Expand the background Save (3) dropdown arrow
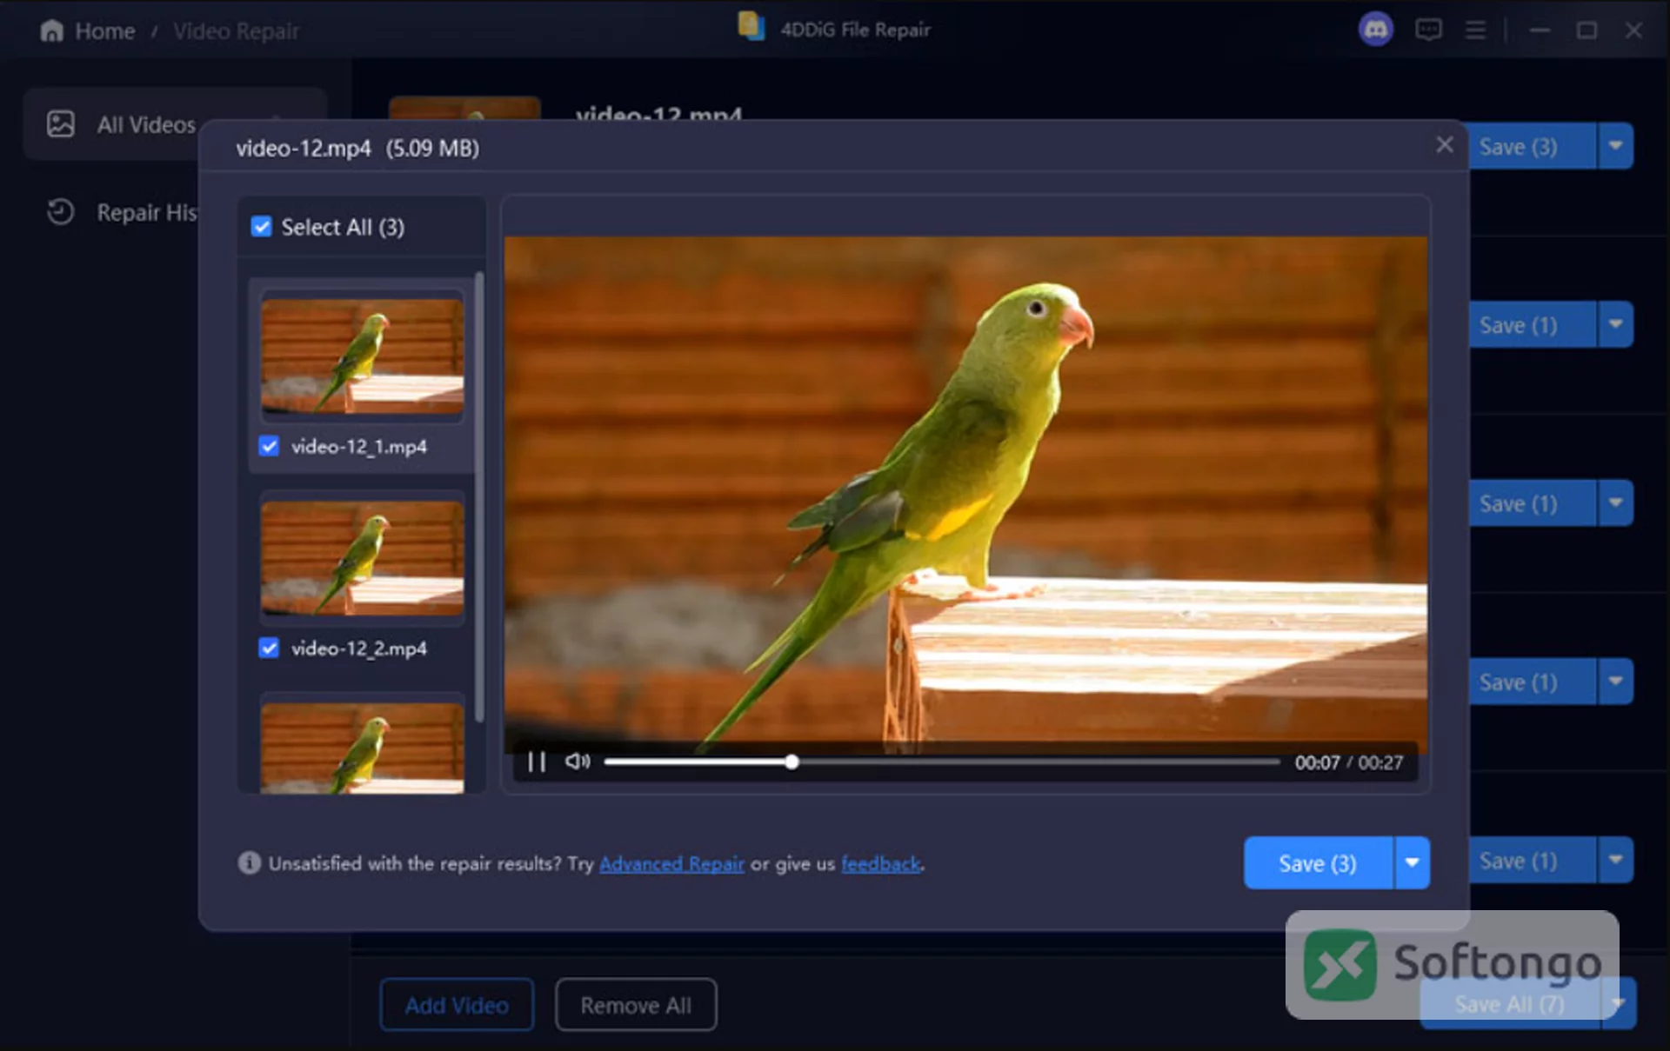This screenshot has width=1670, height=1051. [1615, 146]
